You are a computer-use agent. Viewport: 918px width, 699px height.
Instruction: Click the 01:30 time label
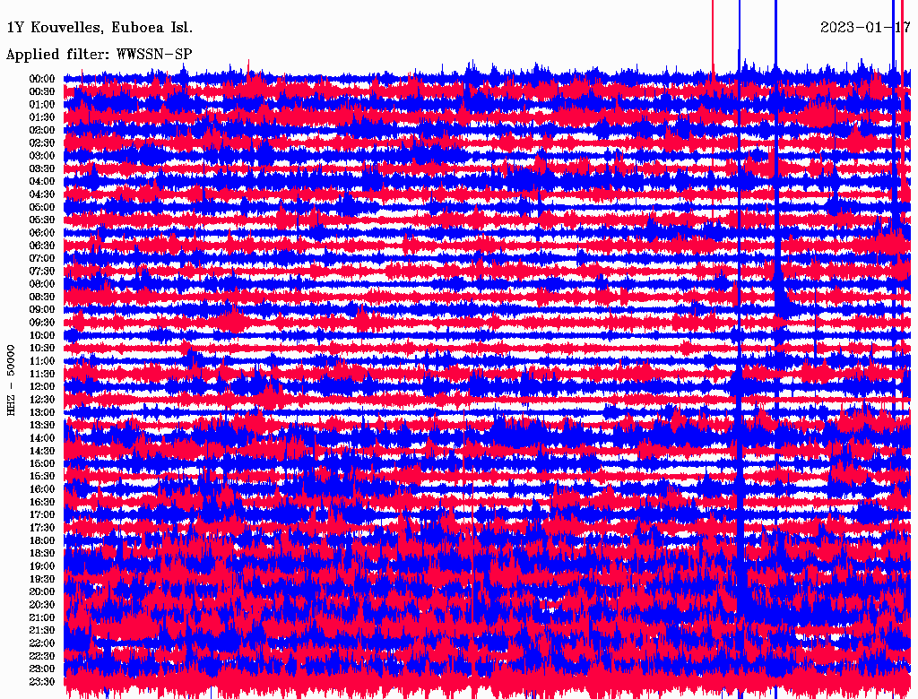[42, 117]
